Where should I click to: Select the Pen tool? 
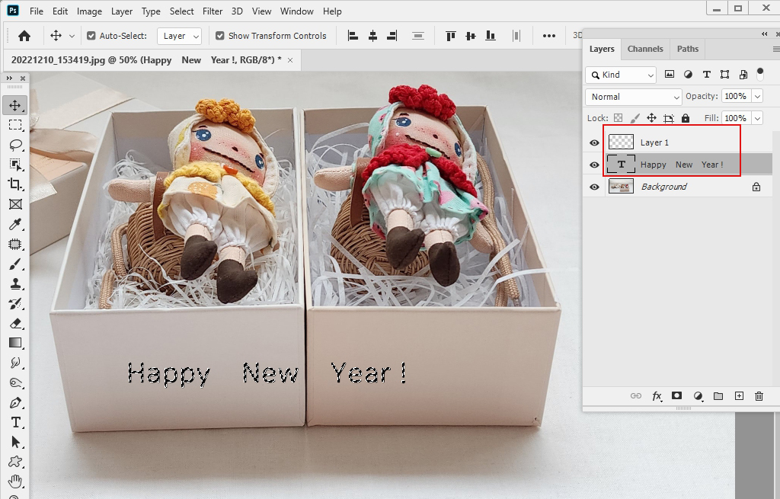[15, 402]
